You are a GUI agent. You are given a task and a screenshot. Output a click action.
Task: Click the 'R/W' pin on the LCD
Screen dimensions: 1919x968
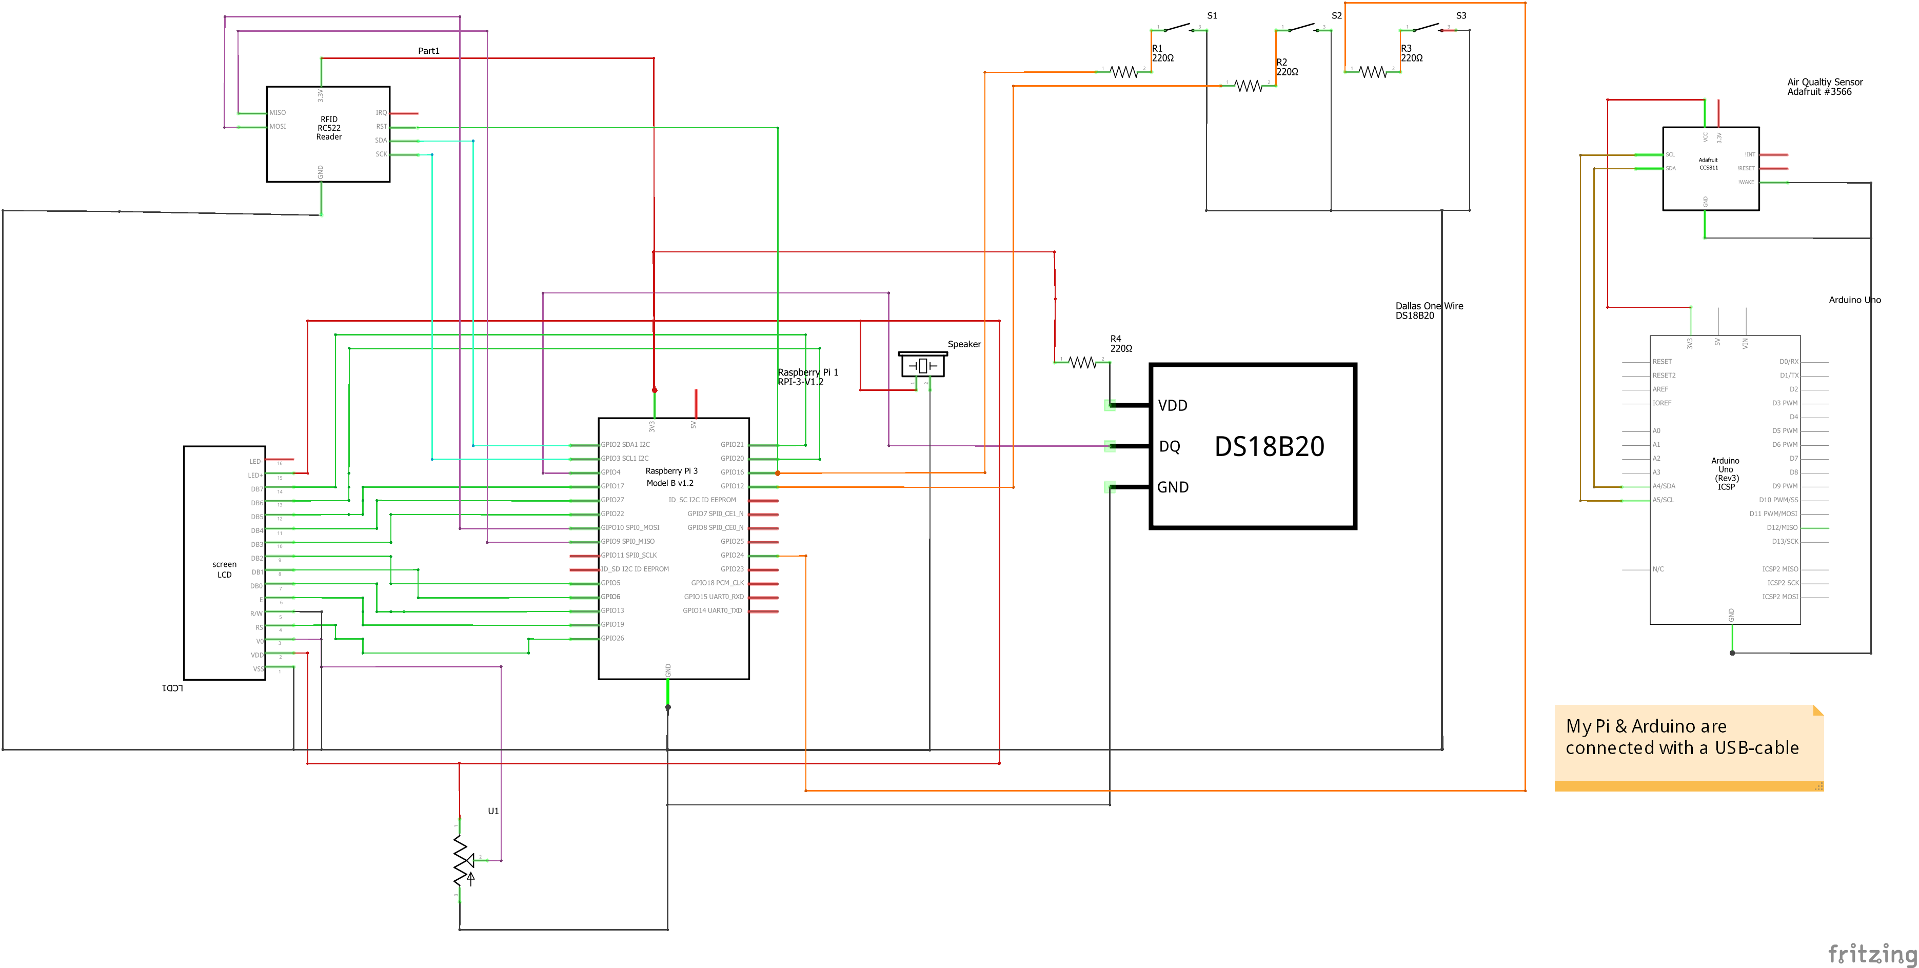[256, 614]
